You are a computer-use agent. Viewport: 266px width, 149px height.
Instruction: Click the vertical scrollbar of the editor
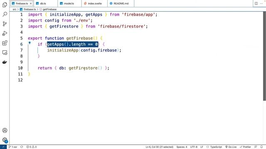264,56
